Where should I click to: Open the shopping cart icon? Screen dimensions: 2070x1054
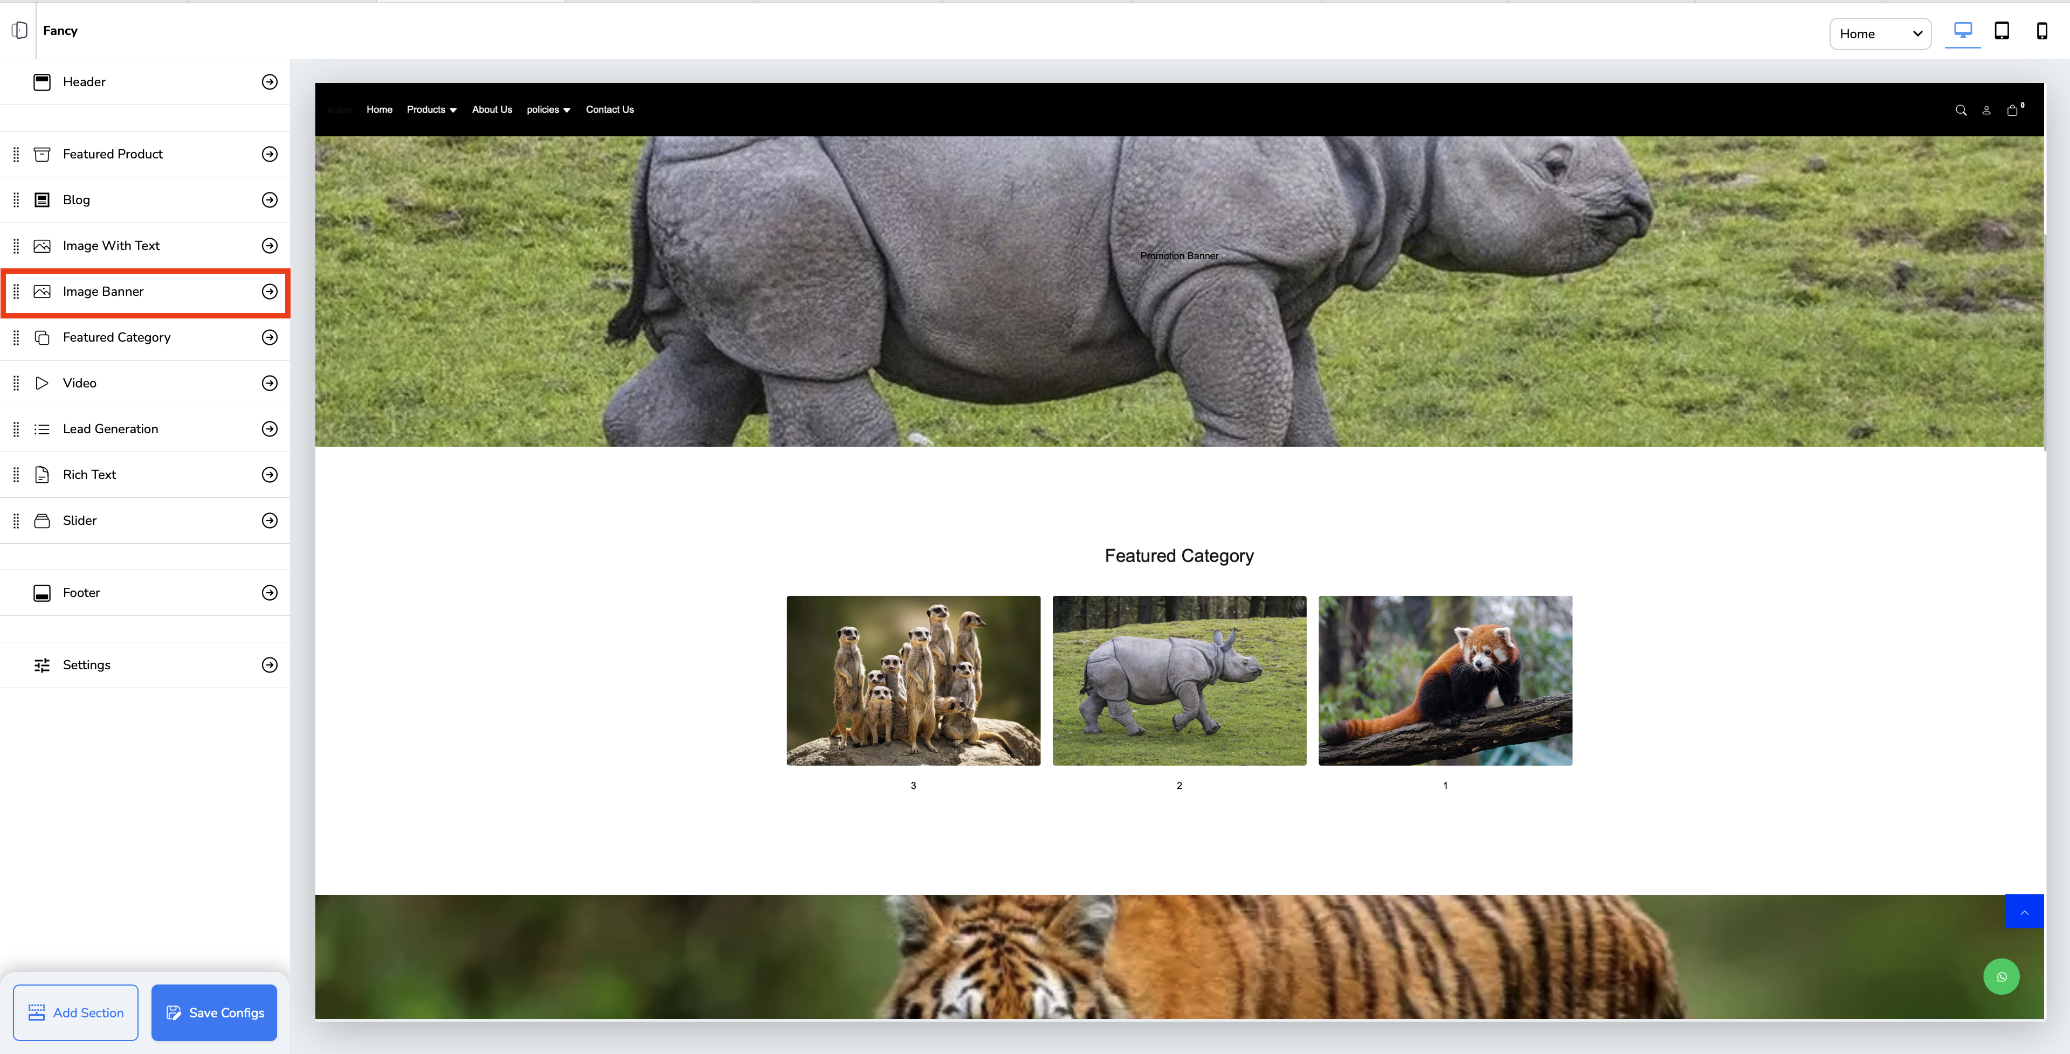tap(2012, 110)
